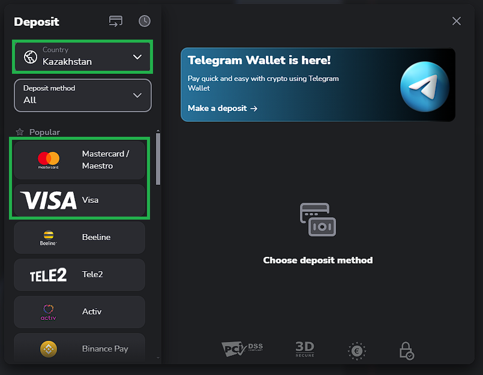The width and height of the screenshot is (483, 375).
Task: Click the euro stars badge icon
Action: (357, 351)
